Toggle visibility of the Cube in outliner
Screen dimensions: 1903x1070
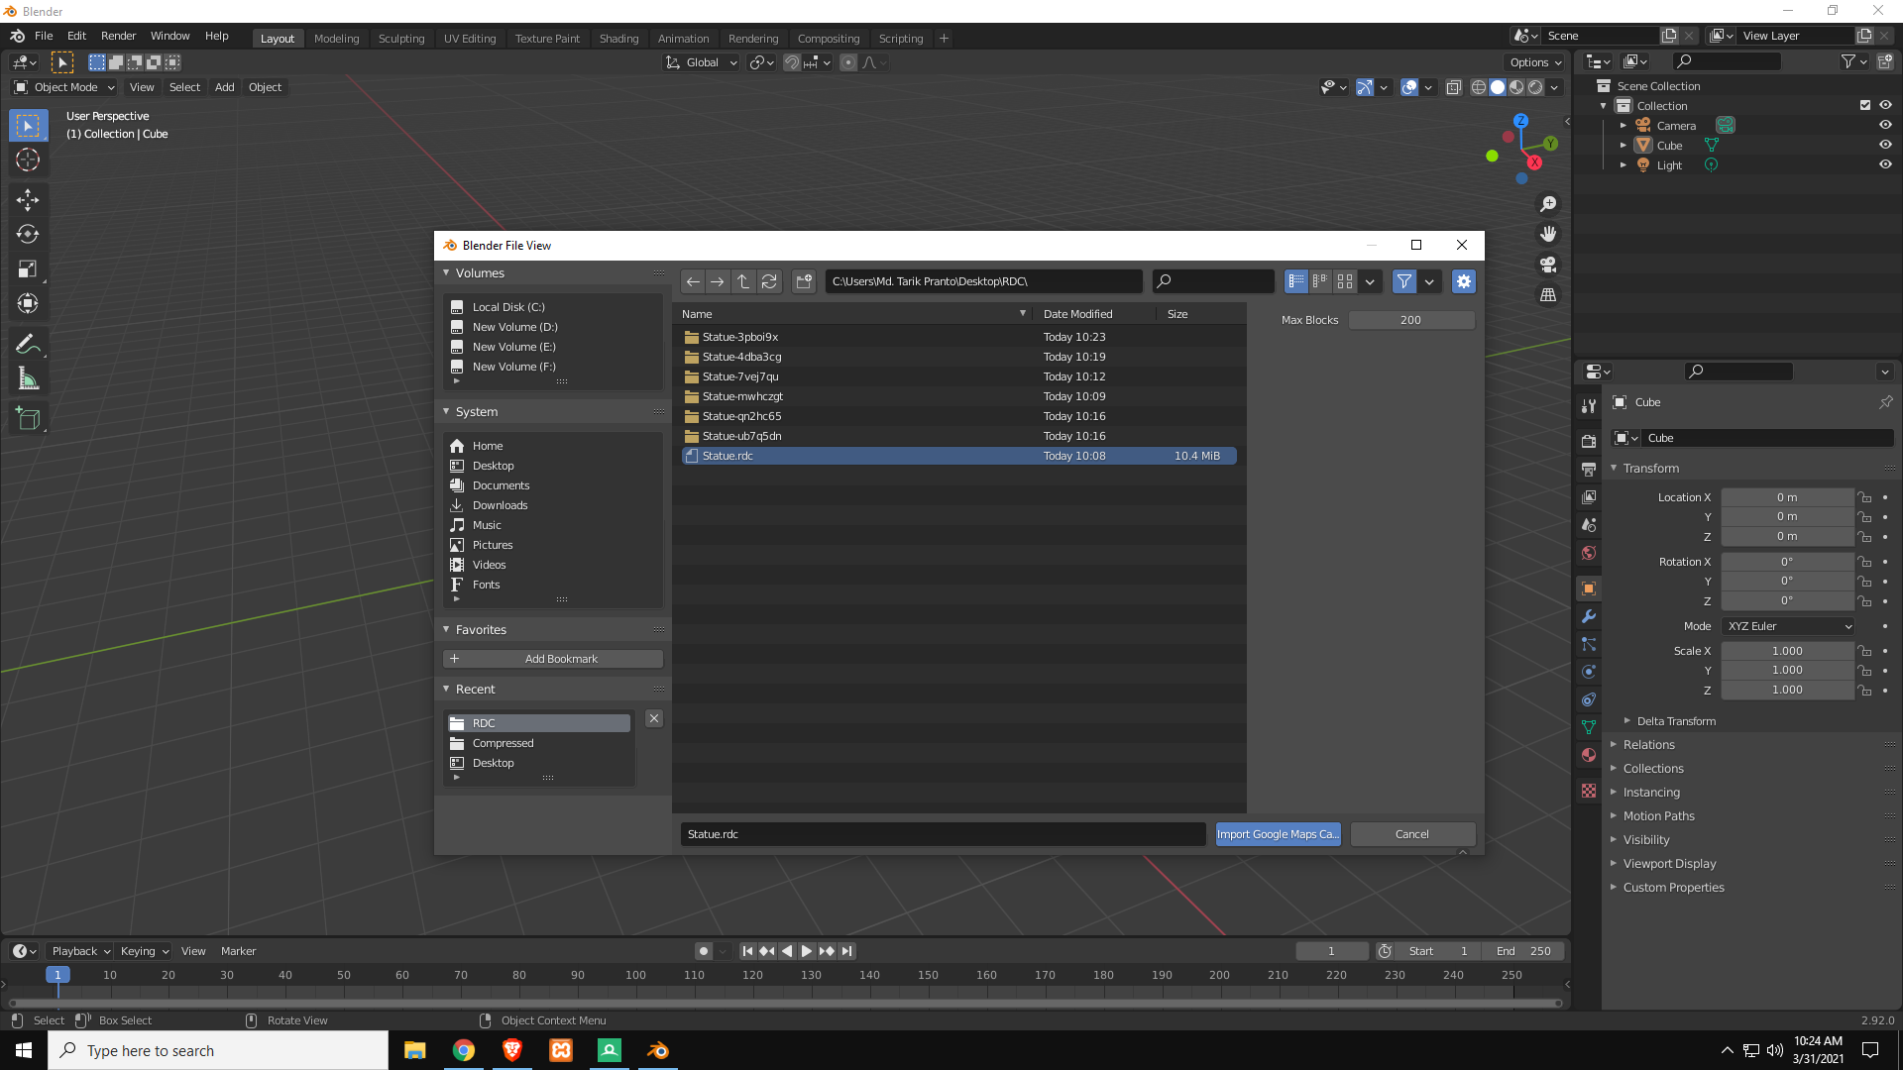coord(1886,144)
